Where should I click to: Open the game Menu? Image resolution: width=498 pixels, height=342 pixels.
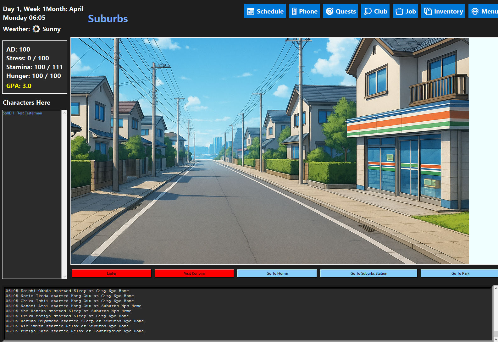click(483, 11)
